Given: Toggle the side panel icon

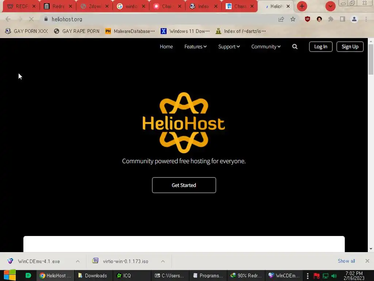Looking at the screenshot, I should click(x=343, y=19).
